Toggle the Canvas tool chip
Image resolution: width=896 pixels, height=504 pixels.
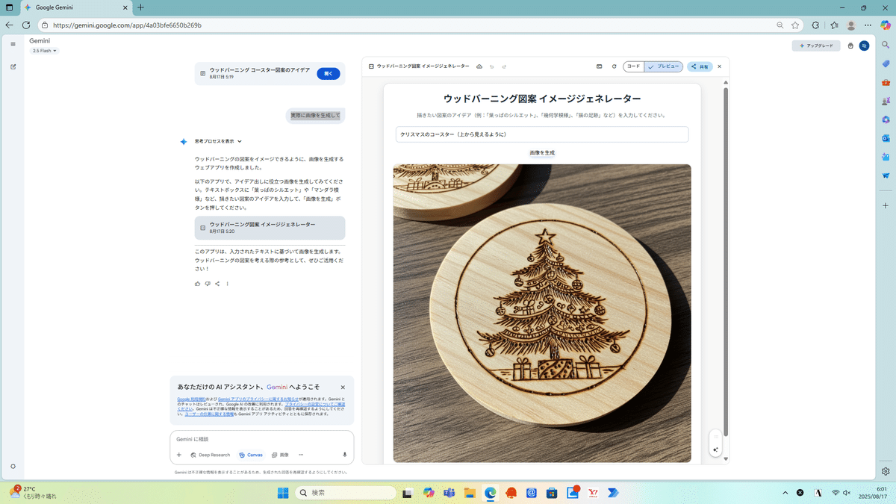251,455
